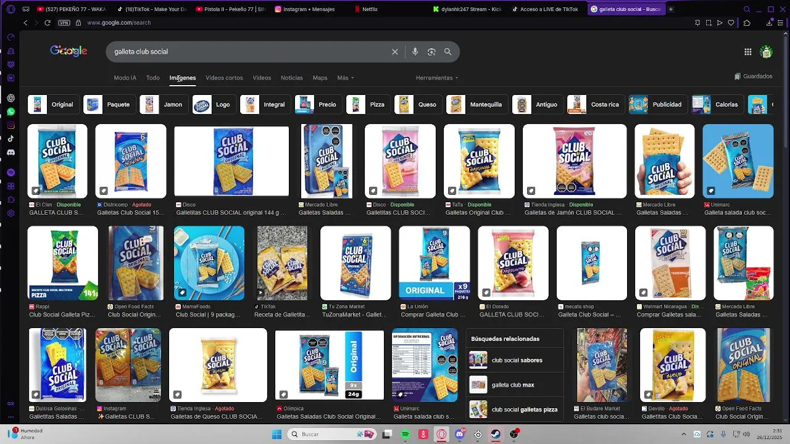
Task: Open the pinboard pin icon in address bar
Action: (697, 23)
